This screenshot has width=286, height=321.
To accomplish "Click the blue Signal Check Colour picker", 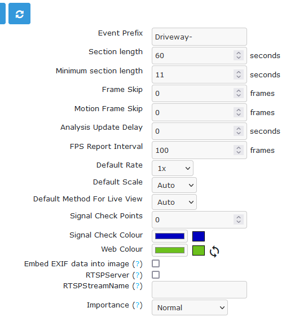I will [x=170, y=236].
